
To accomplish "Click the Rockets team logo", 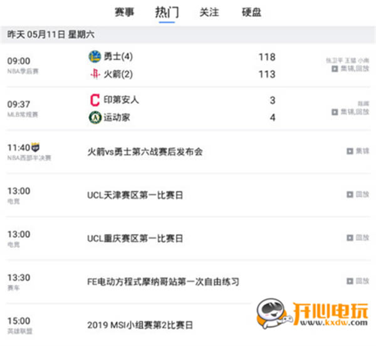I will pyautogui.click(x=95, y=74).
